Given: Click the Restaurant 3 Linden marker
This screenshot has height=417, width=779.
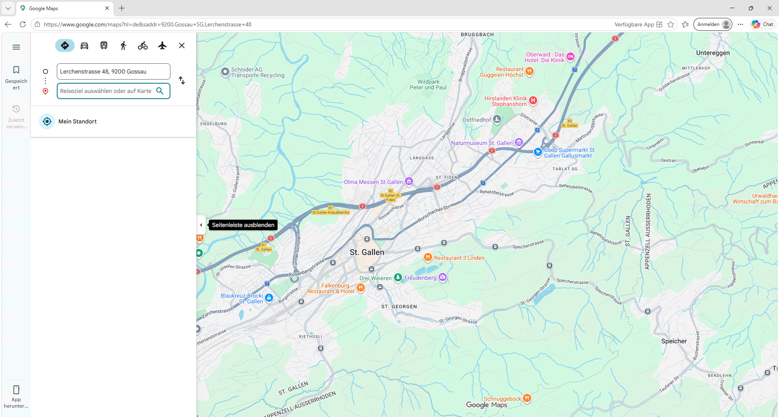Looking at the screenshot, I should 428,257.
